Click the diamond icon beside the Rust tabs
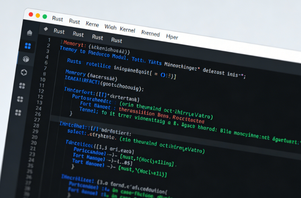The width and height of the screenshot is (301, 198). pyautogui.click(x=46, y=29)
